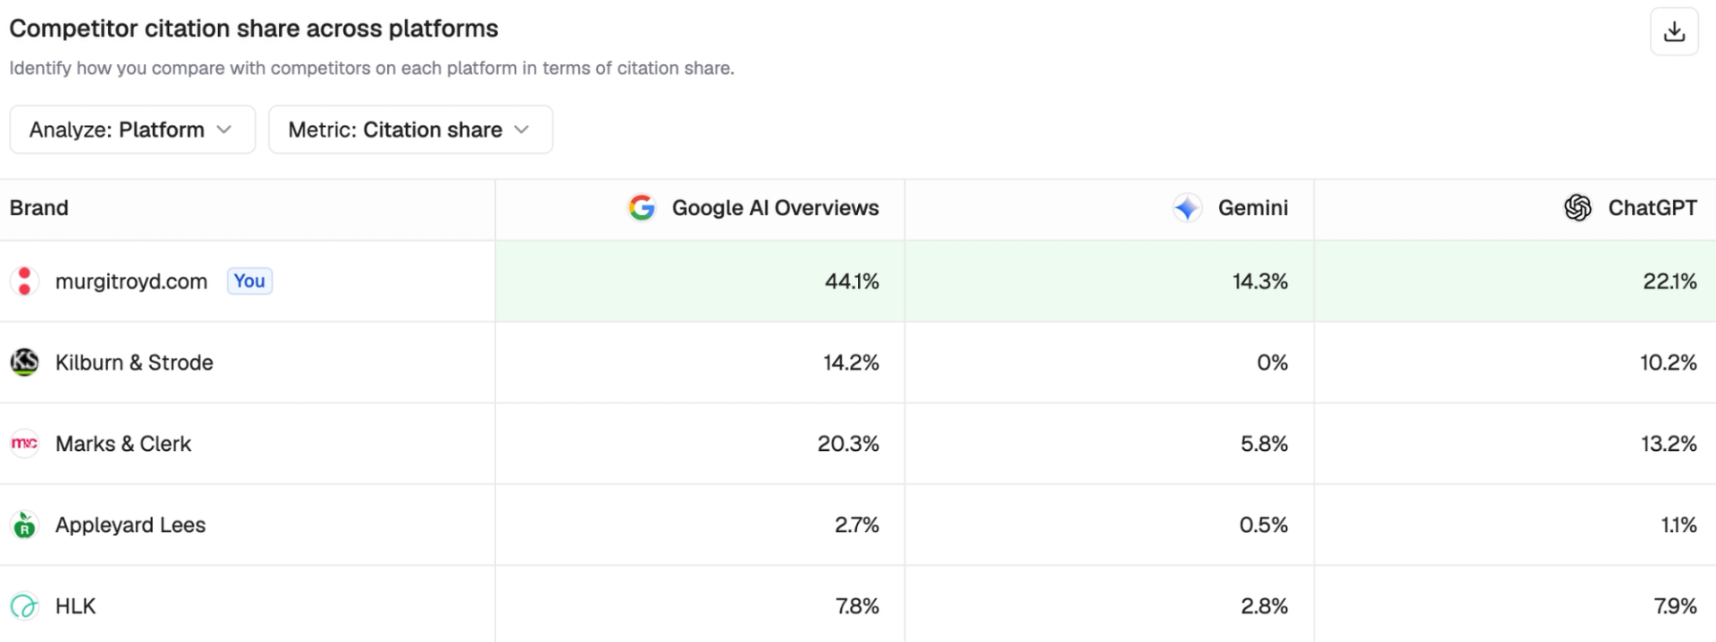1716x642 pixels.
Task: Click the 'Competitor citation share across platforms' heading
Action: click(x=254, y=29)
